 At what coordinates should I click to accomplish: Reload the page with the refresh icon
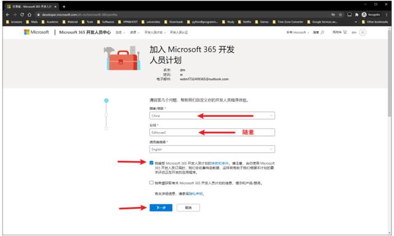click(x=22, y=15)
